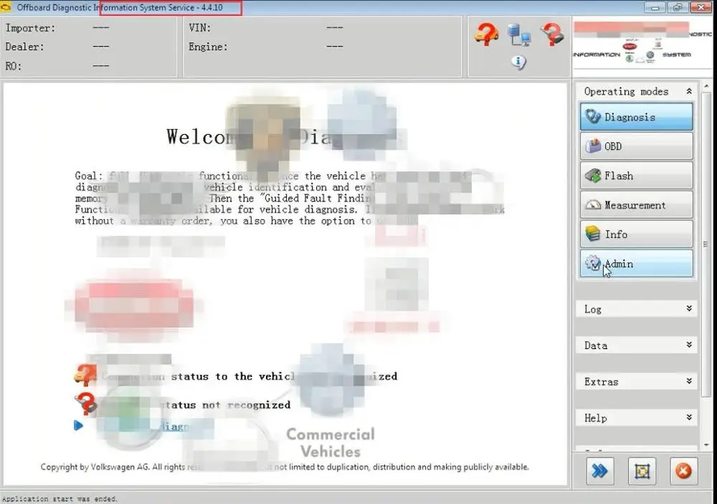
Task: Click the Admin gear checkbox icon
Action: pyautogui.click(x=593, y=263)
